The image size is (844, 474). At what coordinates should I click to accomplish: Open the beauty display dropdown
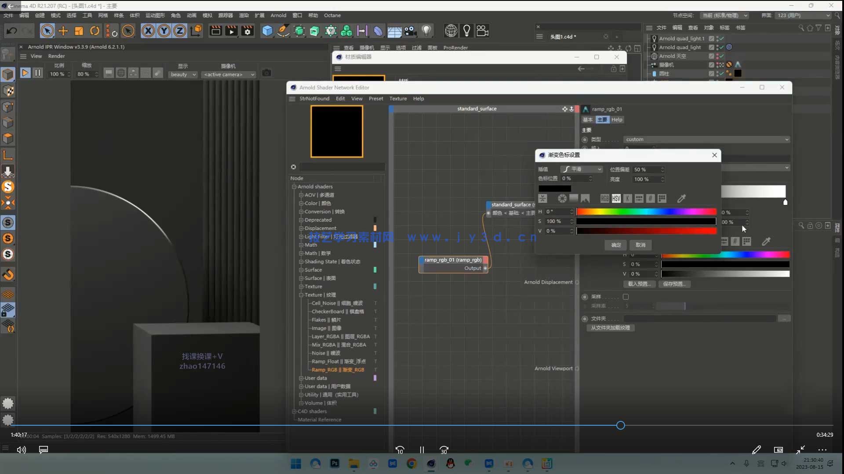point(183,75)
